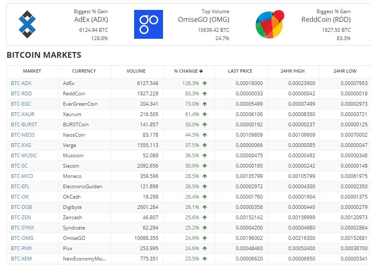371x265 pixels.
Task: Open the BTC-XEM market link
Action: pyautogui.click(x=21, y=259)
